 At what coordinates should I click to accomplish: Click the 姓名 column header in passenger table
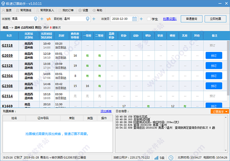tap(14, 118)
